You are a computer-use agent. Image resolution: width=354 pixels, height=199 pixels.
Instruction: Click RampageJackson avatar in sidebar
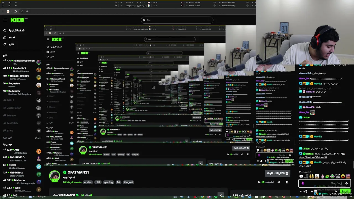click(x=39, y=62)
